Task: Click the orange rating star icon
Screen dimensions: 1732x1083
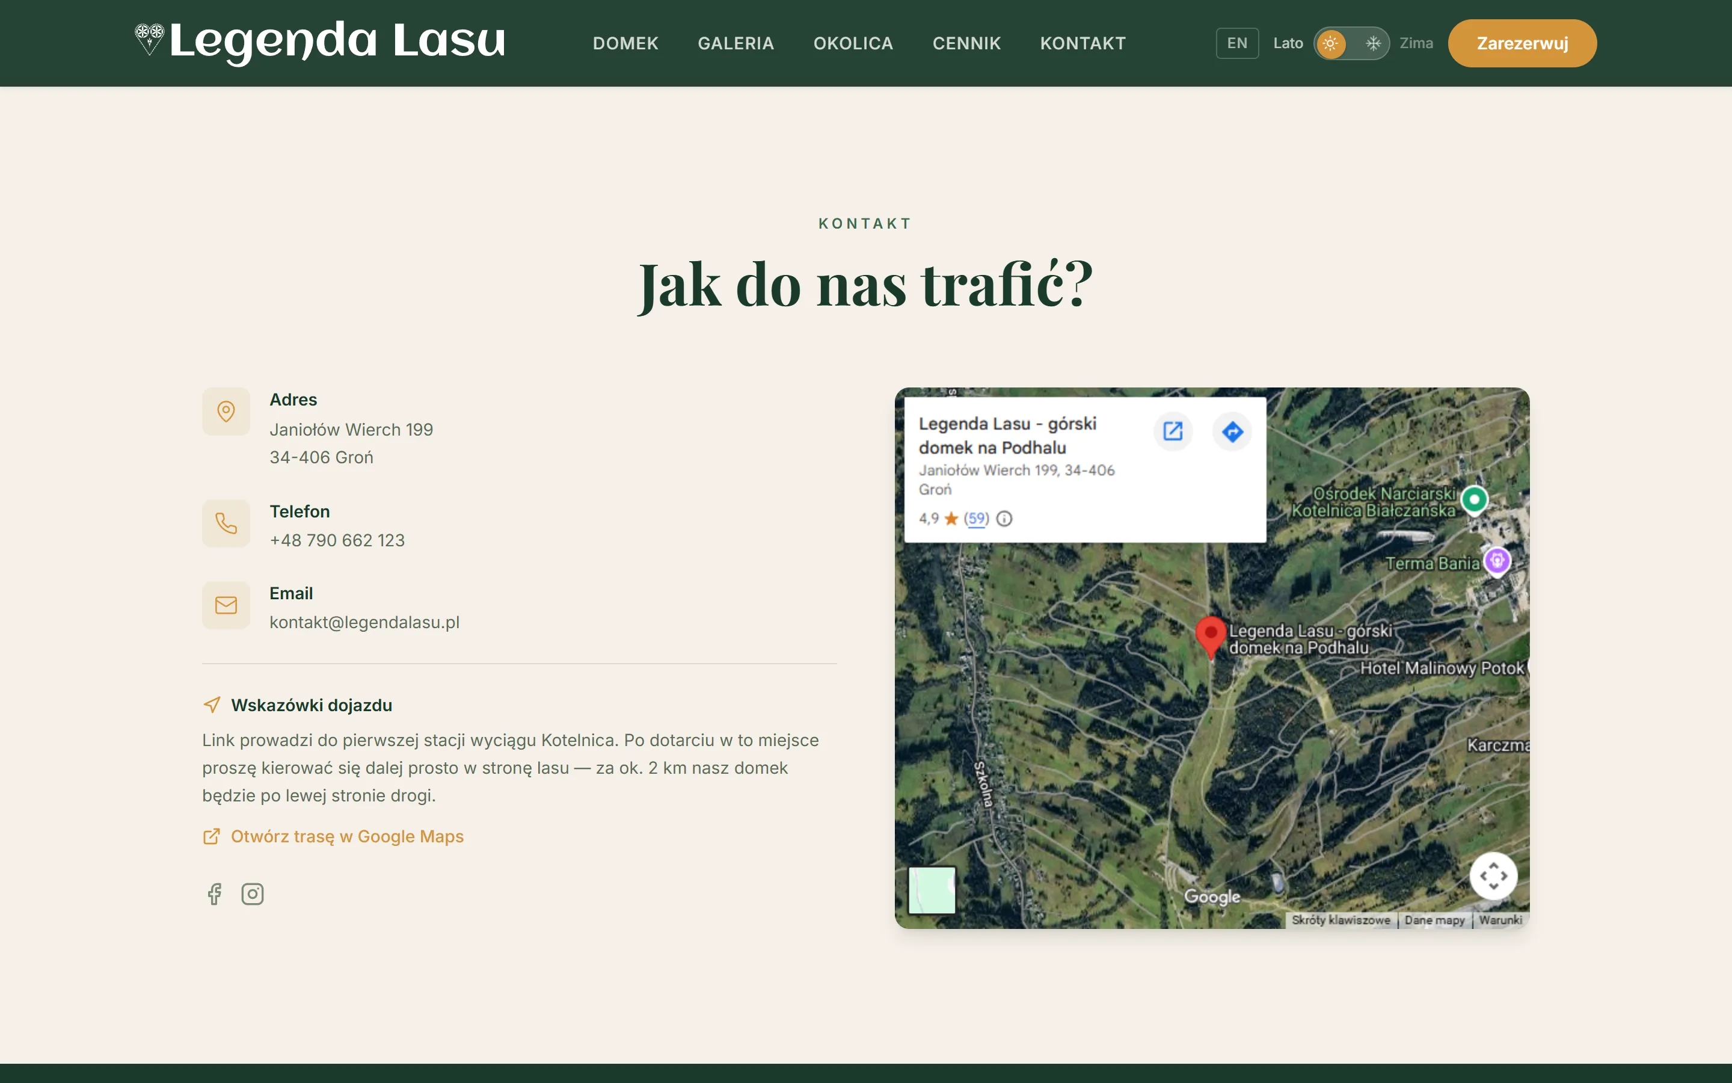Action: click(x=951, y=518)
